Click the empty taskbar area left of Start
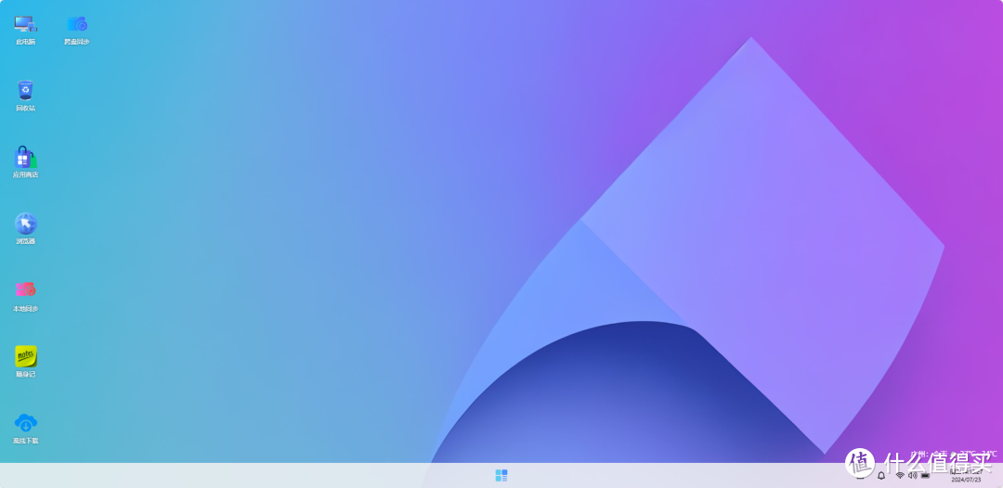 click(x=279, y=475)
